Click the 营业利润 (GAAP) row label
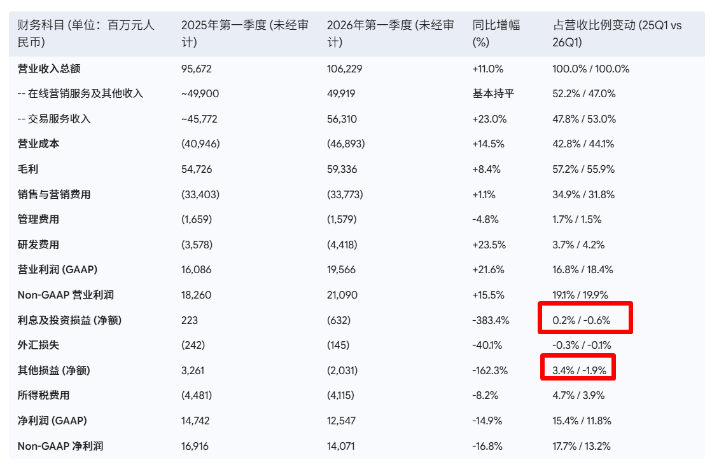 (57, 270)
